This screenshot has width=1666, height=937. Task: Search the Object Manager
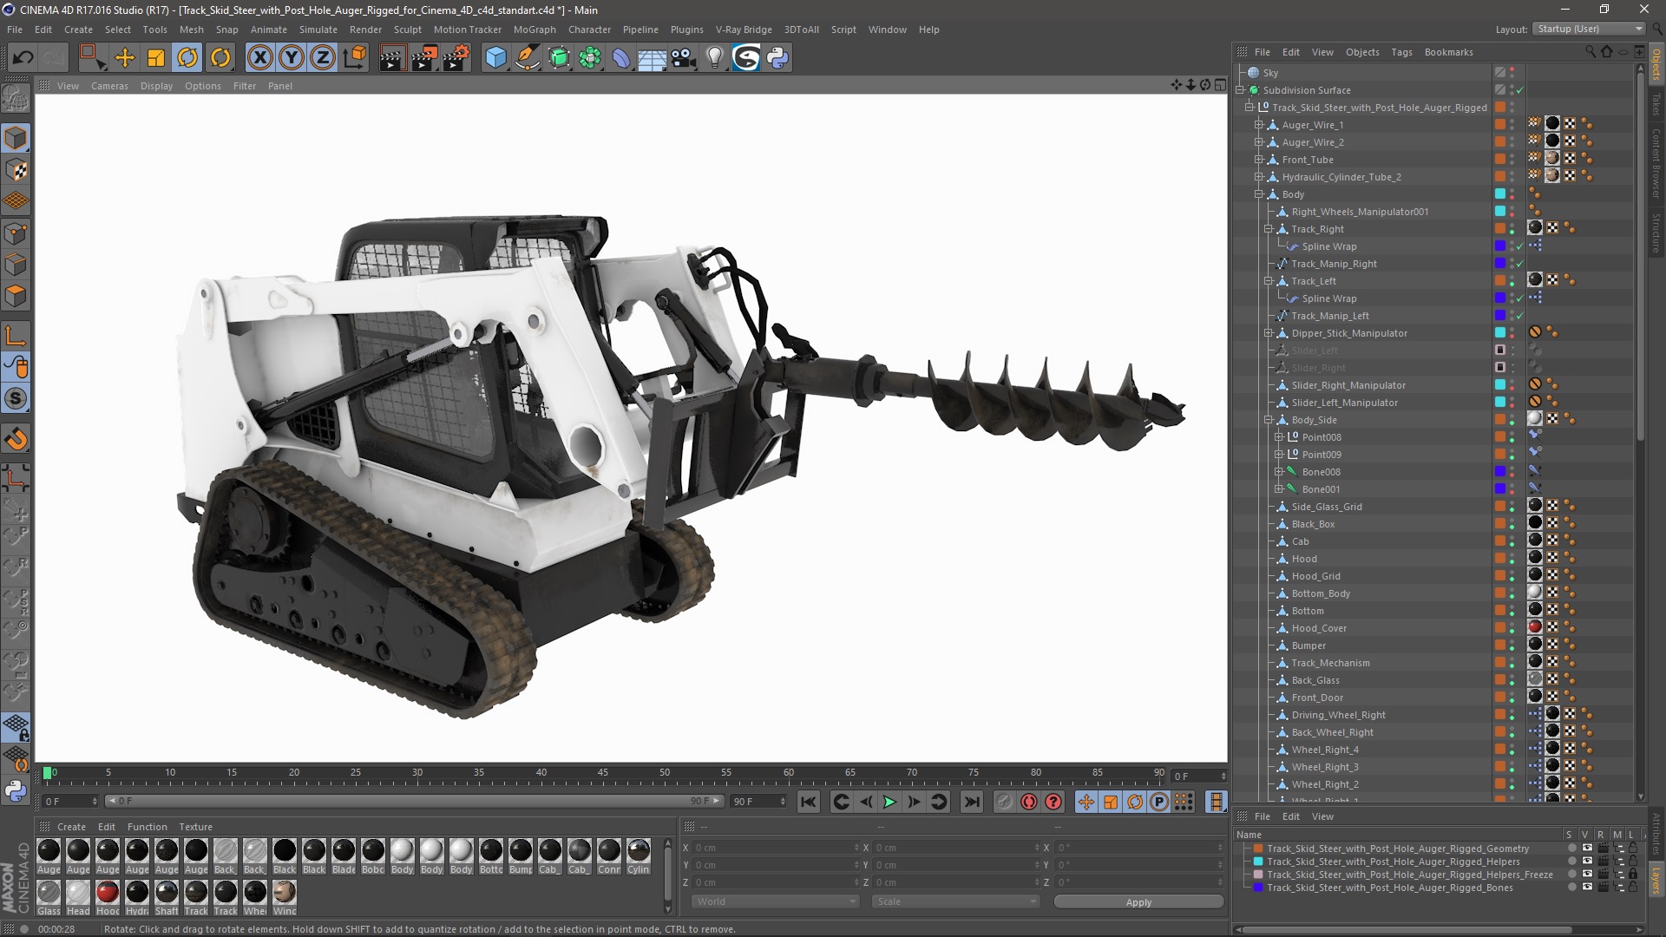[x=1591, y=52]
